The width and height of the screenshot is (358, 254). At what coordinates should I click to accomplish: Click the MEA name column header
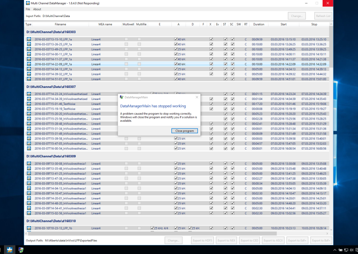[105, 24]
